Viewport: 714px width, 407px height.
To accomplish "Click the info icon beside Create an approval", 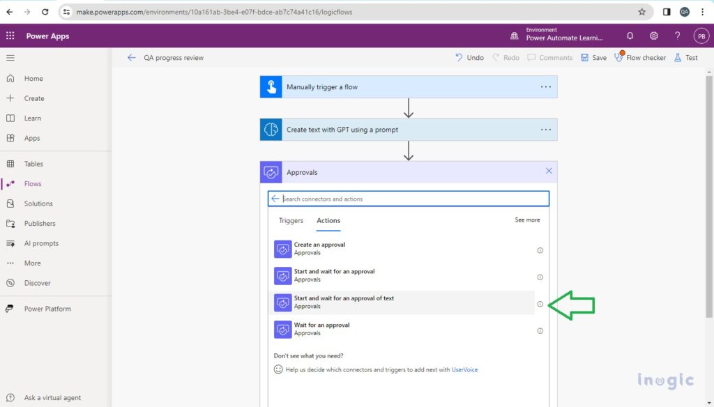I will coord(540,250).
